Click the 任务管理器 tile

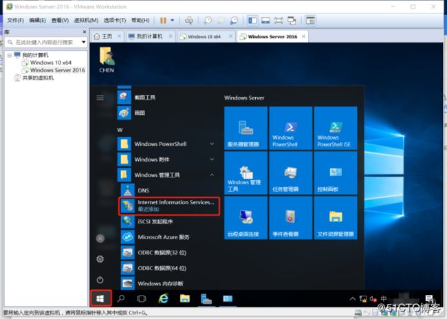pos(290,173)
